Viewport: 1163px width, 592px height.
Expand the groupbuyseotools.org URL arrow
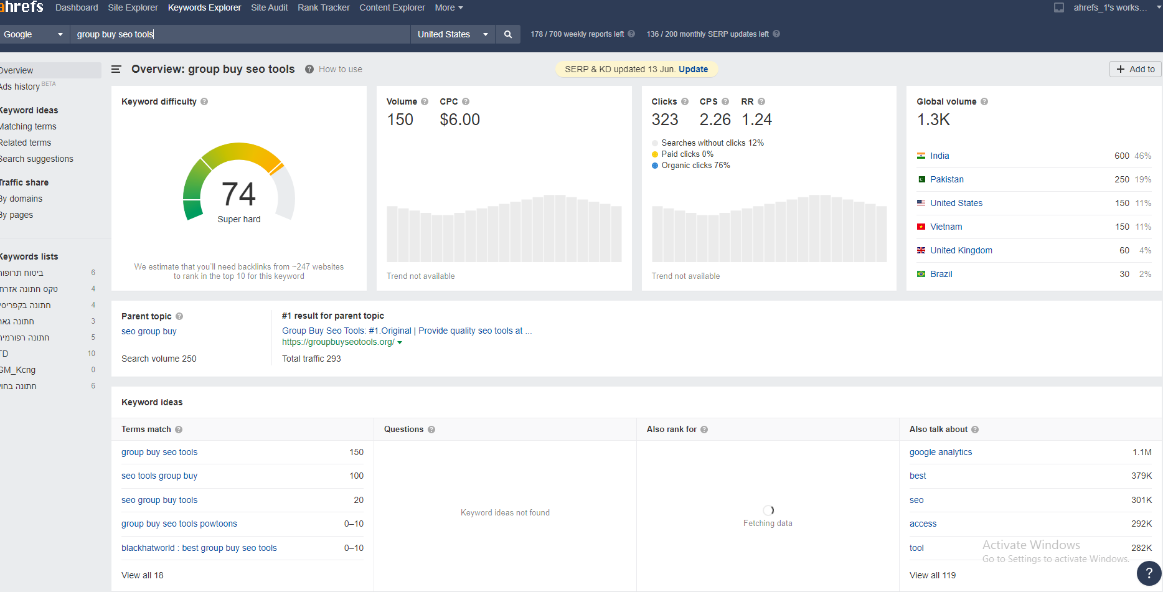click(x=400, y=342)
